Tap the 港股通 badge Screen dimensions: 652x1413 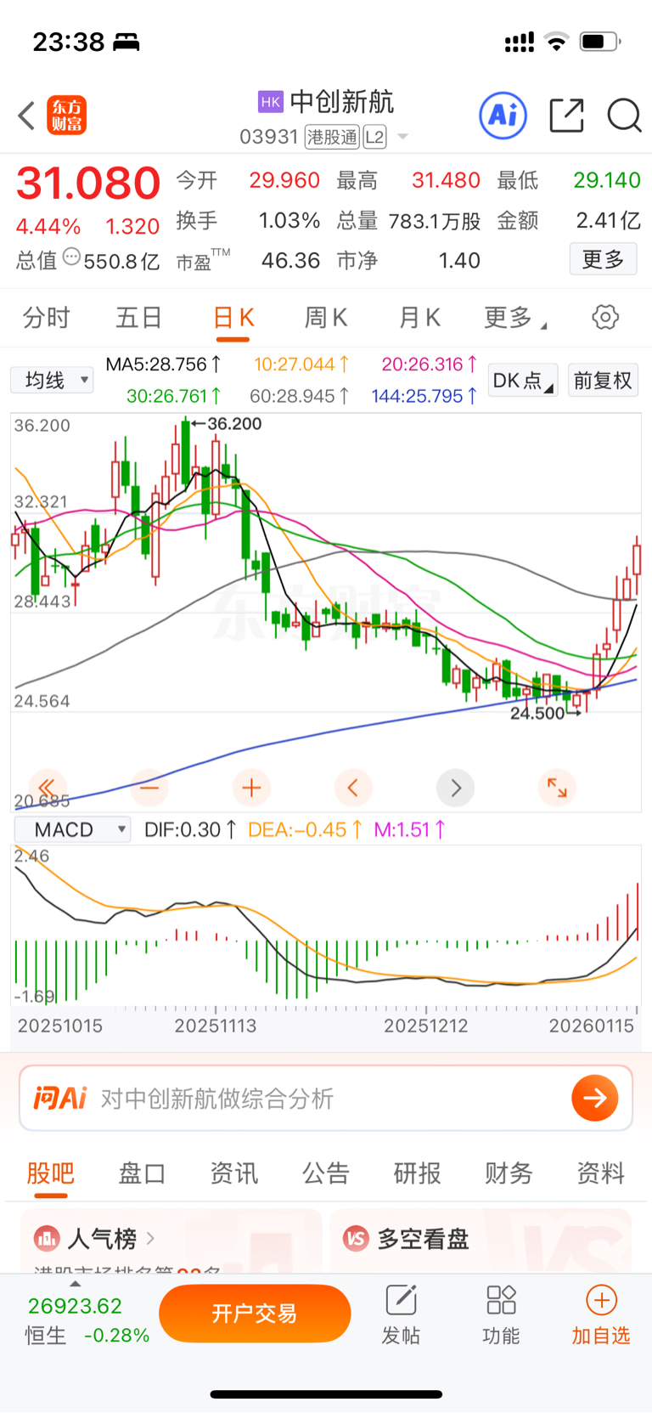point(332,137)
